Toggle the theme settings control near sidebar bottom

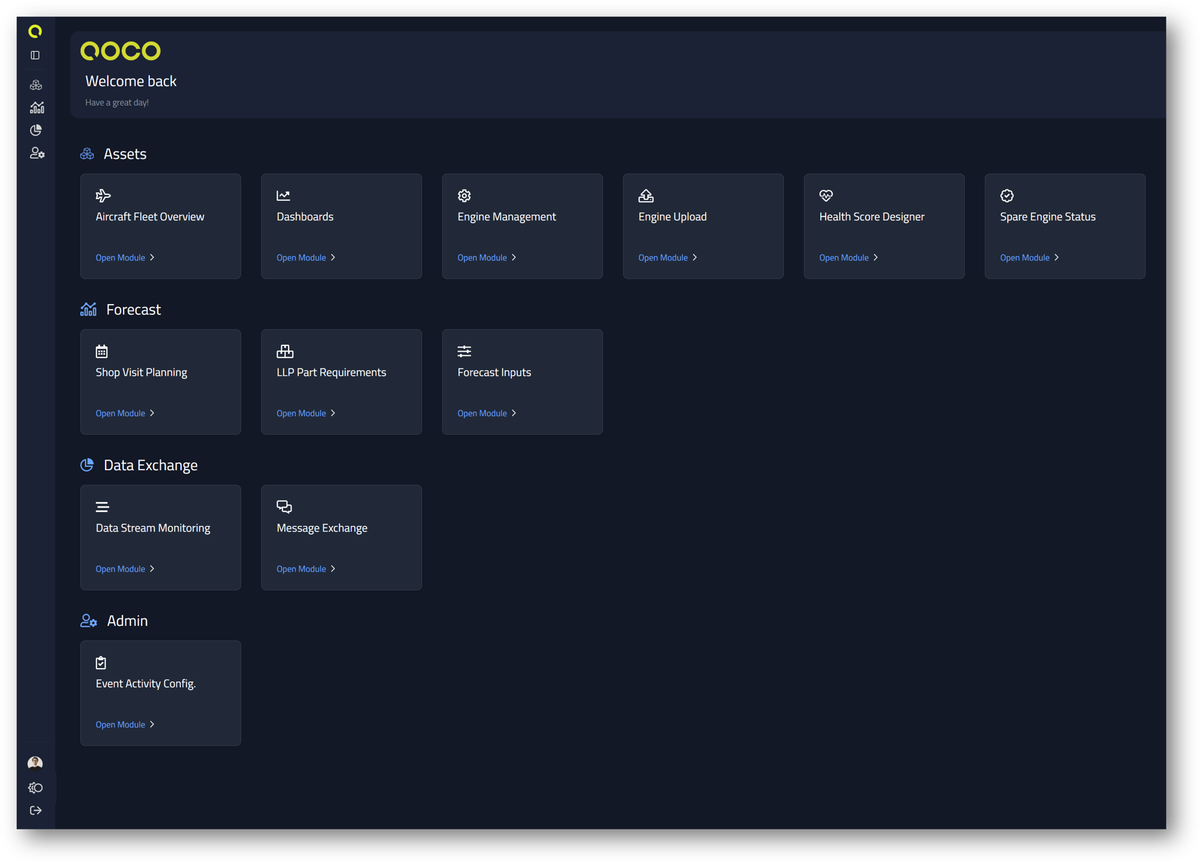point(35,787)
